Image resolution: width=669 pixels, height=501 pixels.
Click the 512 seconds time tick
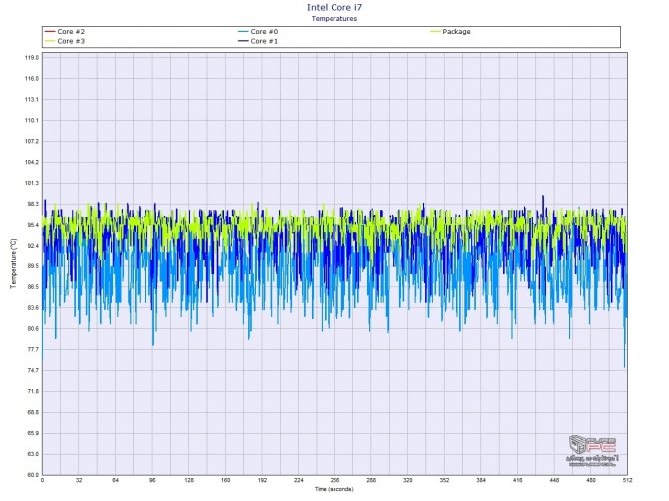pyautogui.click(x=627, y=480)
